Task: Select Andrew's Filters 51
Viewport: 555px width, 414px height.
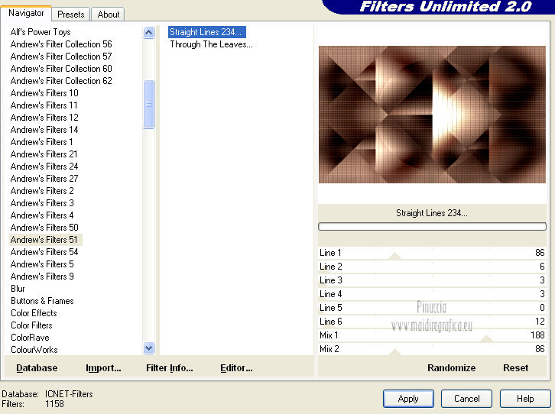Action: (x=45, y=240)
